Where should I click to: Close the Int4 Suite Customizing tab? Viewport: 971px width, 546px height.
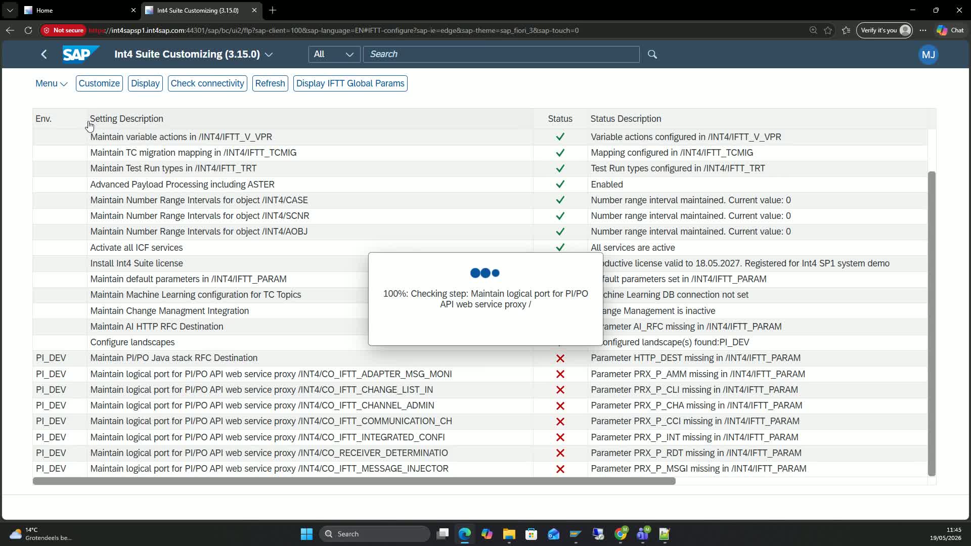click(254, 10)
